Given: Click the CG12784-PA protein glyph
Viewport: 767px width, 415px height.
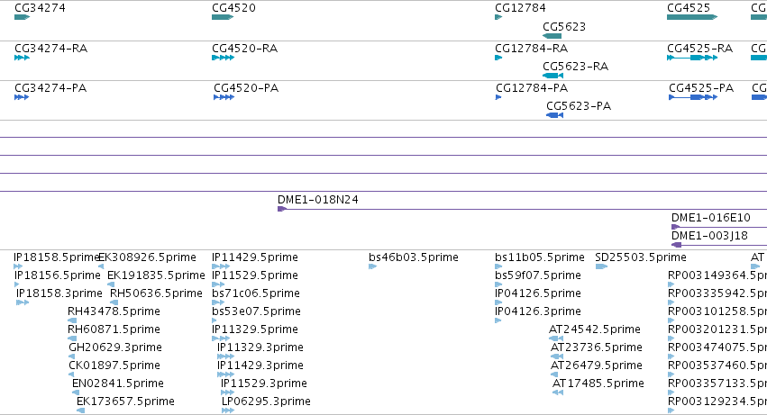Looking at the screenshot, I should (498, 97).
